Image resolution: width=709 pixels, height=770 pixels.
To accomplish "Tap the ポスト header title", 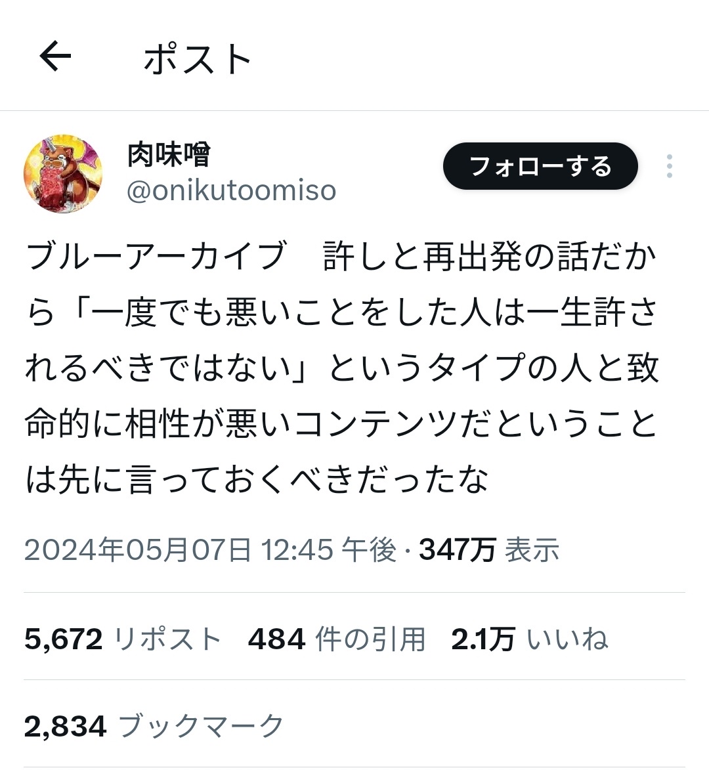I will point(198,58).
